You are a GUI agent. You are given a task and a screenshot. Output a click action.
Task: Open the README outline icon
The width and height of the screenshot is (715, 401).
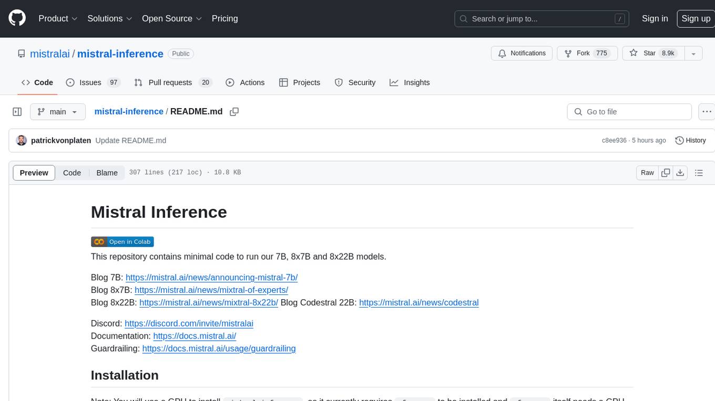pos(699,173)
